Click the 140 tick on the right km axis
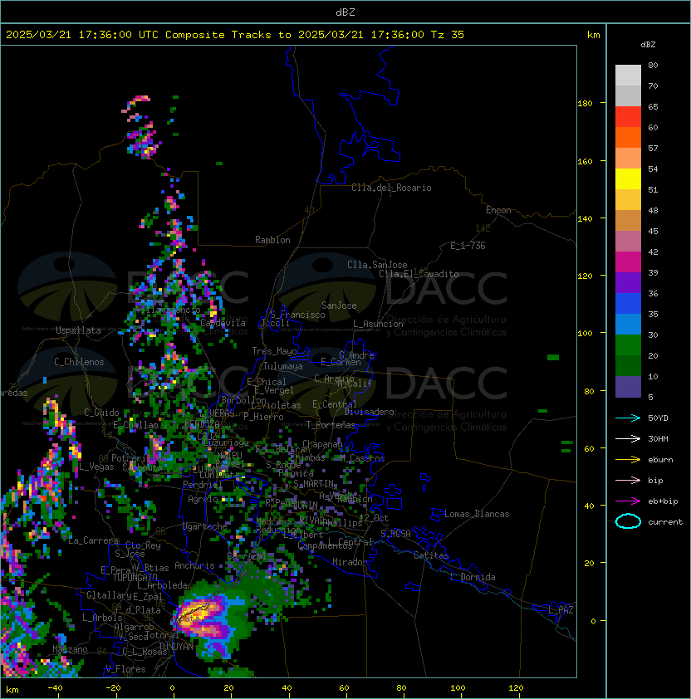691x699 pixels. pyautogui.click(x=585, y=219)
